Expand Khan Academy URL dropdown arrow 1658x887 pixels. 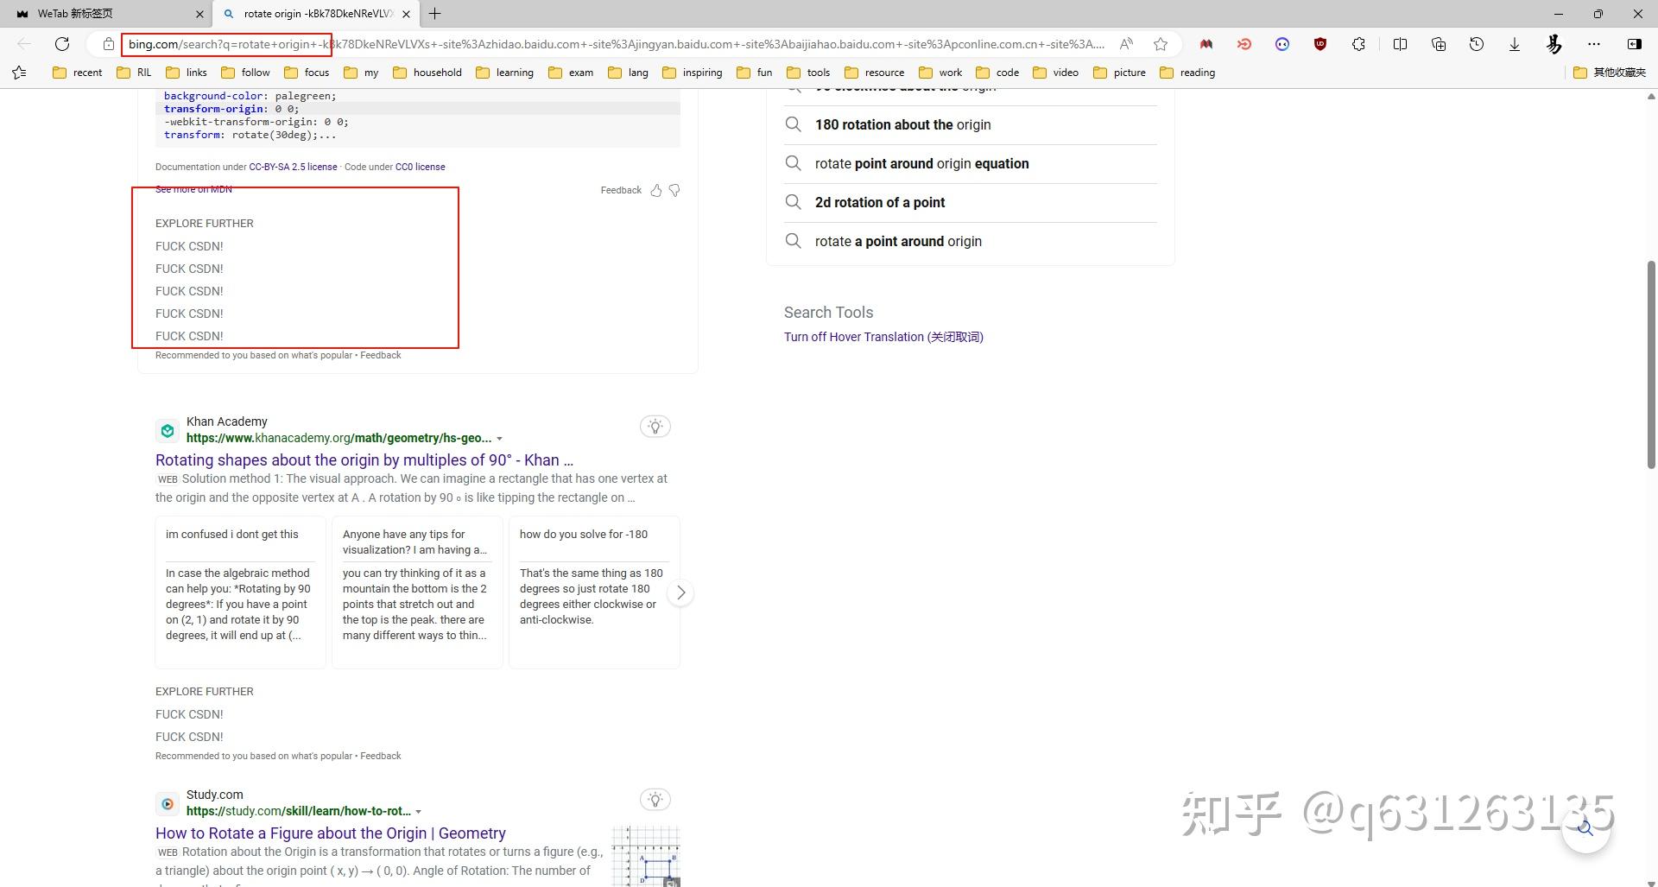click(499, 439)
